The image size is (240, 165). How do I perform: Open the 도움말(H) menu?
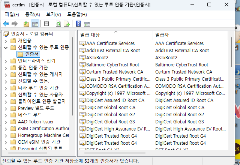(x=77, y=15)
